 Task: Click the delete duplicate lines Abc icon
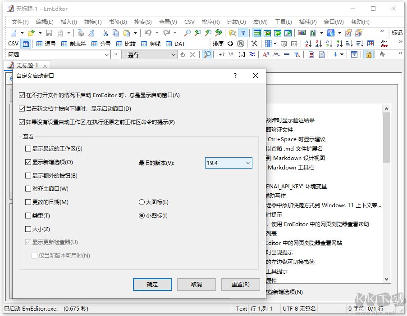point(384,44)
